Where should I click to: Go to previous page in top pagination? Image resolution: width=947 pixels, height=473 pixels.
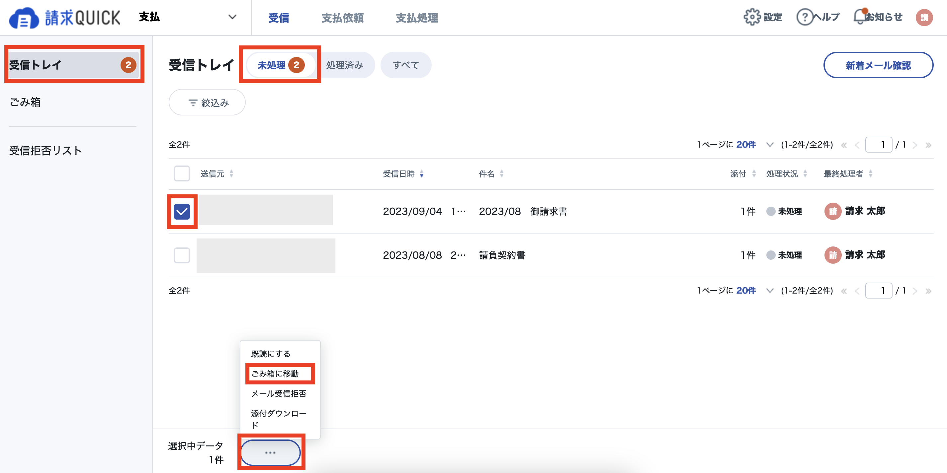[x=857, y=145]
